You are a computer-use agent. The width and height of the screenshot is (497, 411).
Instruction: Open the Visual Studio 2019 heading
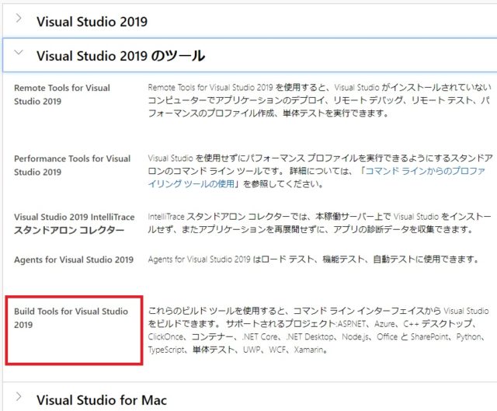tap(92, 22)
